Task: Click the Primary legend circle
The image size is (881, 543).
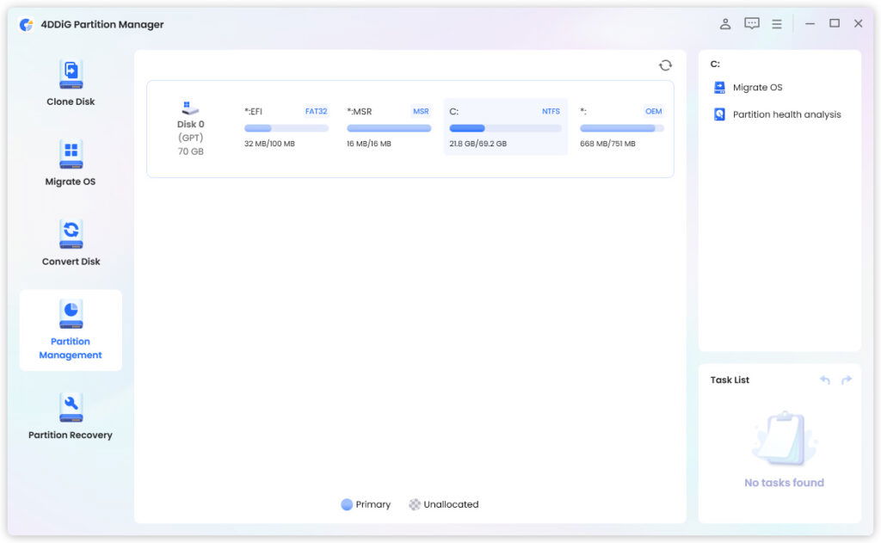Action: pyautogui.click(x=347, y=504)
